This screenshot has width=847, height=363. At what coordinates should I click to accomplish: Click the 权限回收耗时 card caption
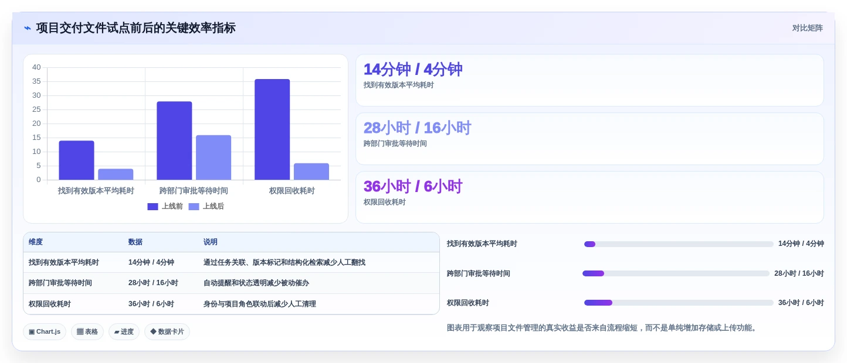coord(385,202)
